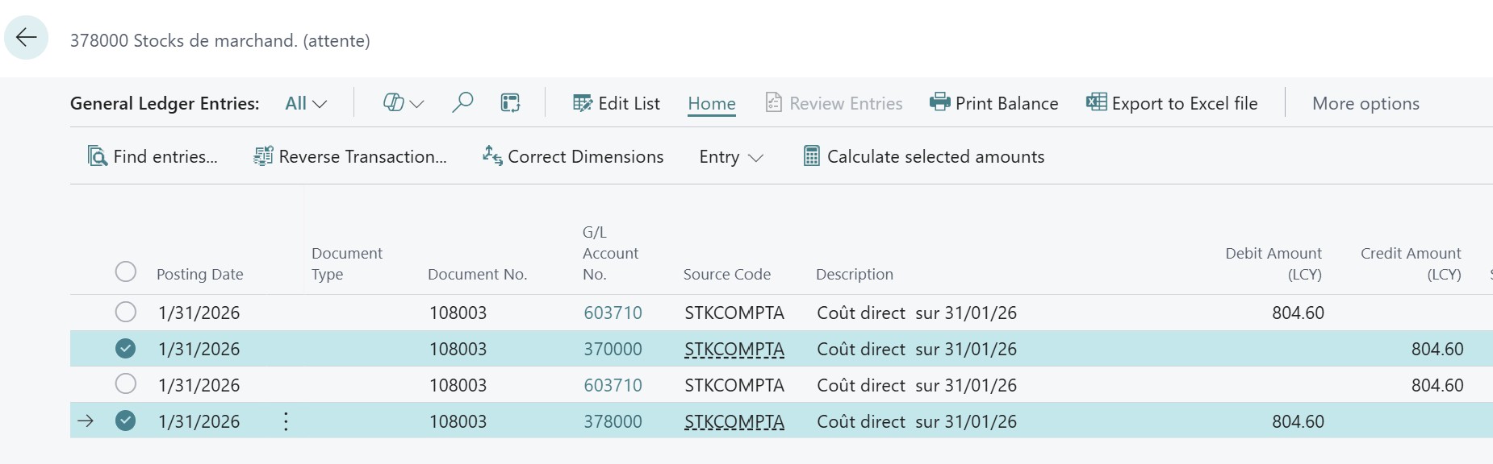Open the row's three-dot context menu
This screenshot has height=464, width=1493.
pyautogui.click(x=286, y=421)
